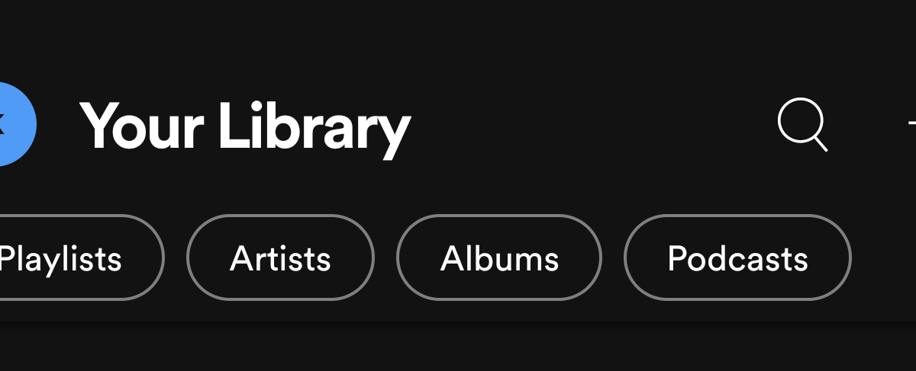Select the Playlists pill button

82,258
